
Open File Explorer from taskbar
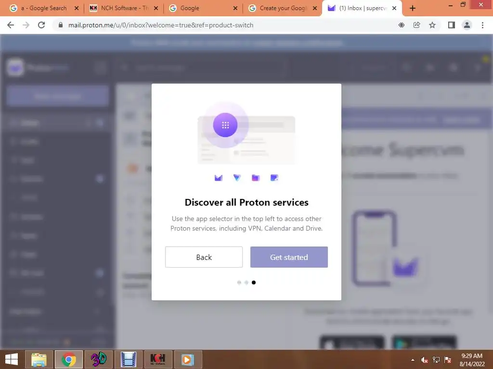(39, 359)
